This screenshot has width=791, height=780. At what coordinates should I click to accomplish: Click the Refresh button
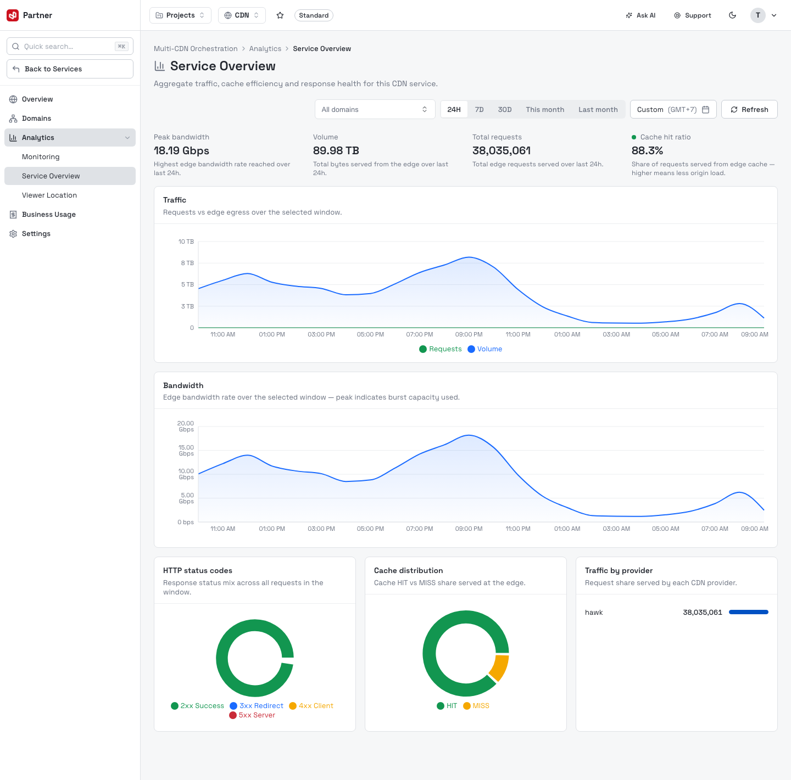point(749,110)
